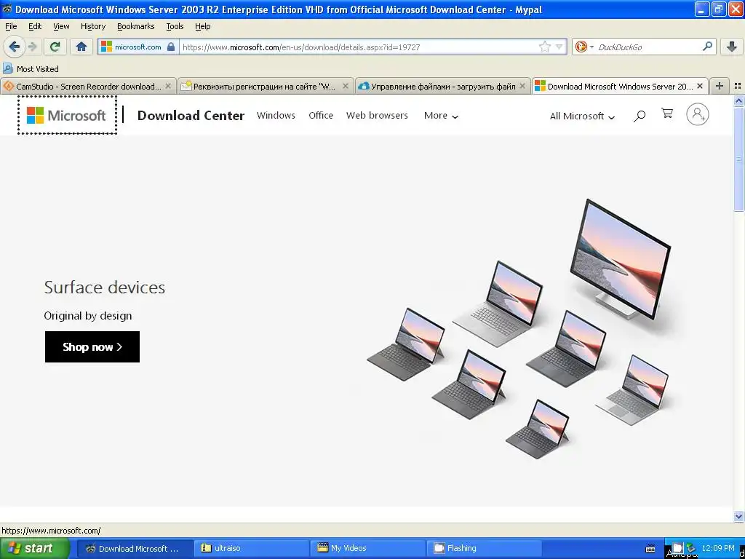Close the Управление файлами tab

(522, 86)
